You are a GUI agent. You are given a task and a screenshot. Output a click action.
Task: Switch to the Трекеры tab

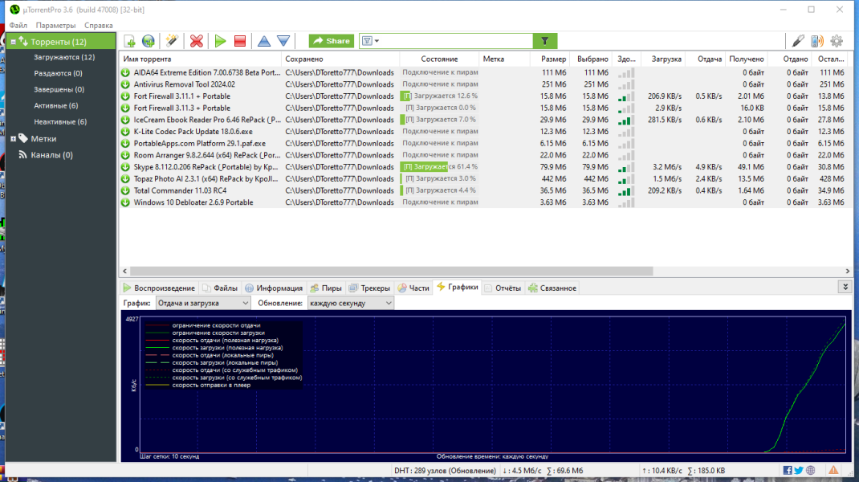tap(370, 288)
